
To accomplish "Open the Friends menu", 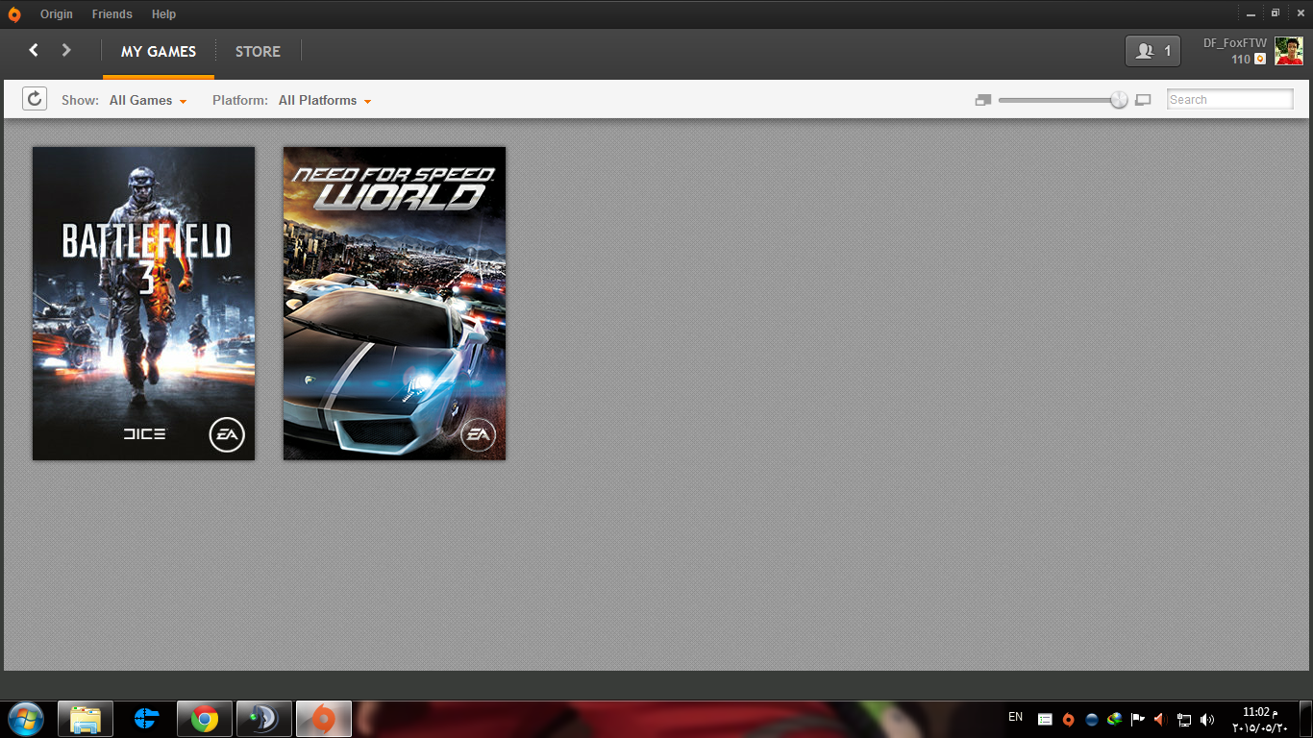I will pos(112,14).
